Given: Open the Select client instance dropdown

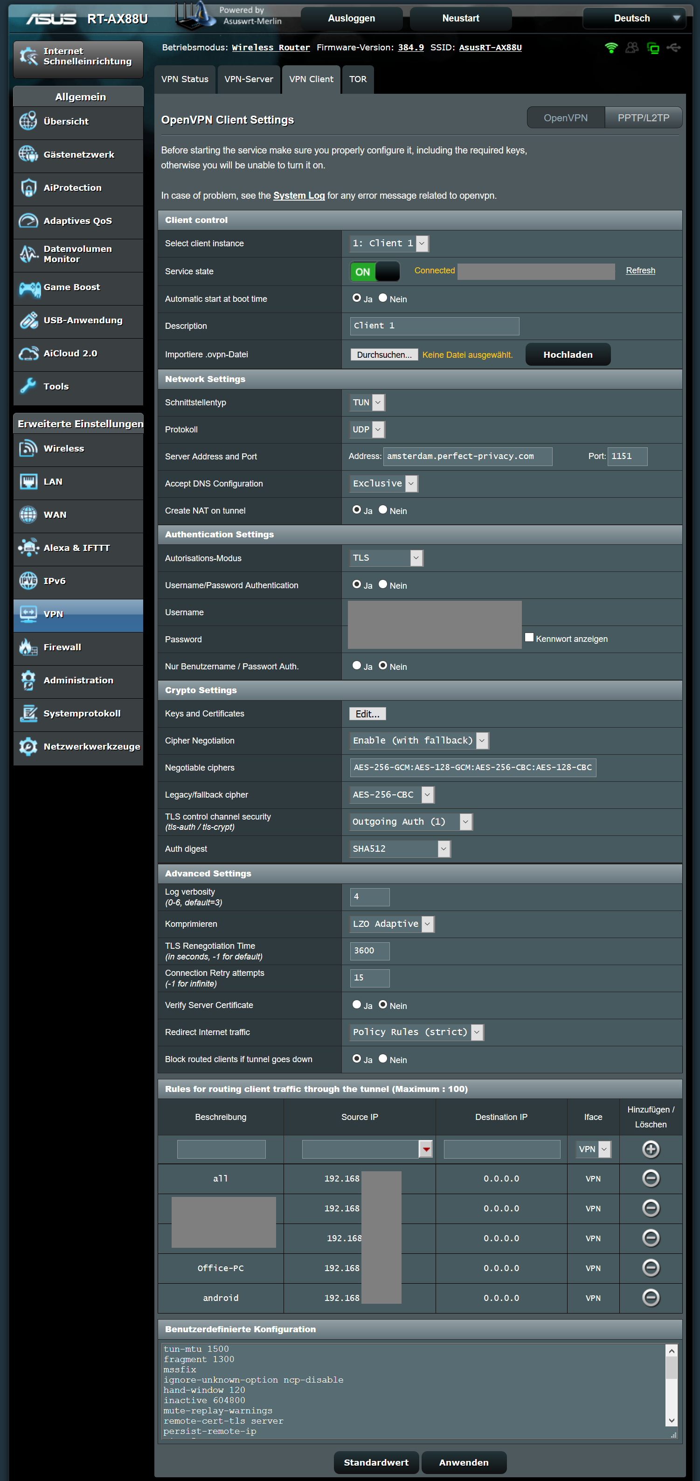Looking at the screenshot, I should (389, 243).
